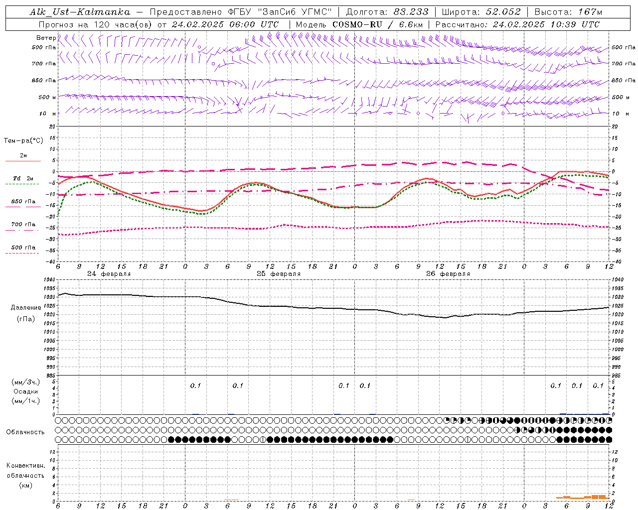Select the left-side 850 гПа wind level label

(x=44, y=80)
